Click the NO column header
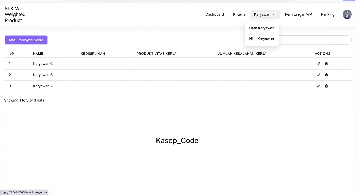The width and height of the screenshot is (356, 195). [11, 54]
